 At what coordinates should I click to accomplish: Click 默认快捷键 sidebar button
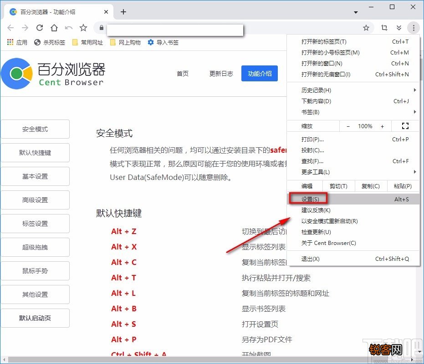pyautogui.click(x=35, y=153)
